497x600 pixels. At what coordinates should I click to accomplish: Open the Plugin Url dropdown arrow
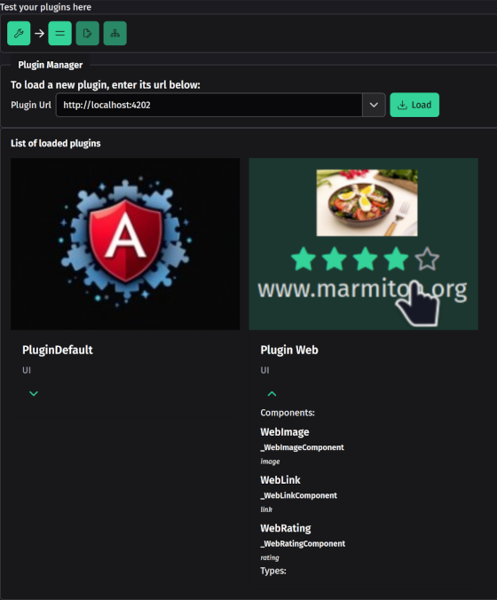click(374, 105)
